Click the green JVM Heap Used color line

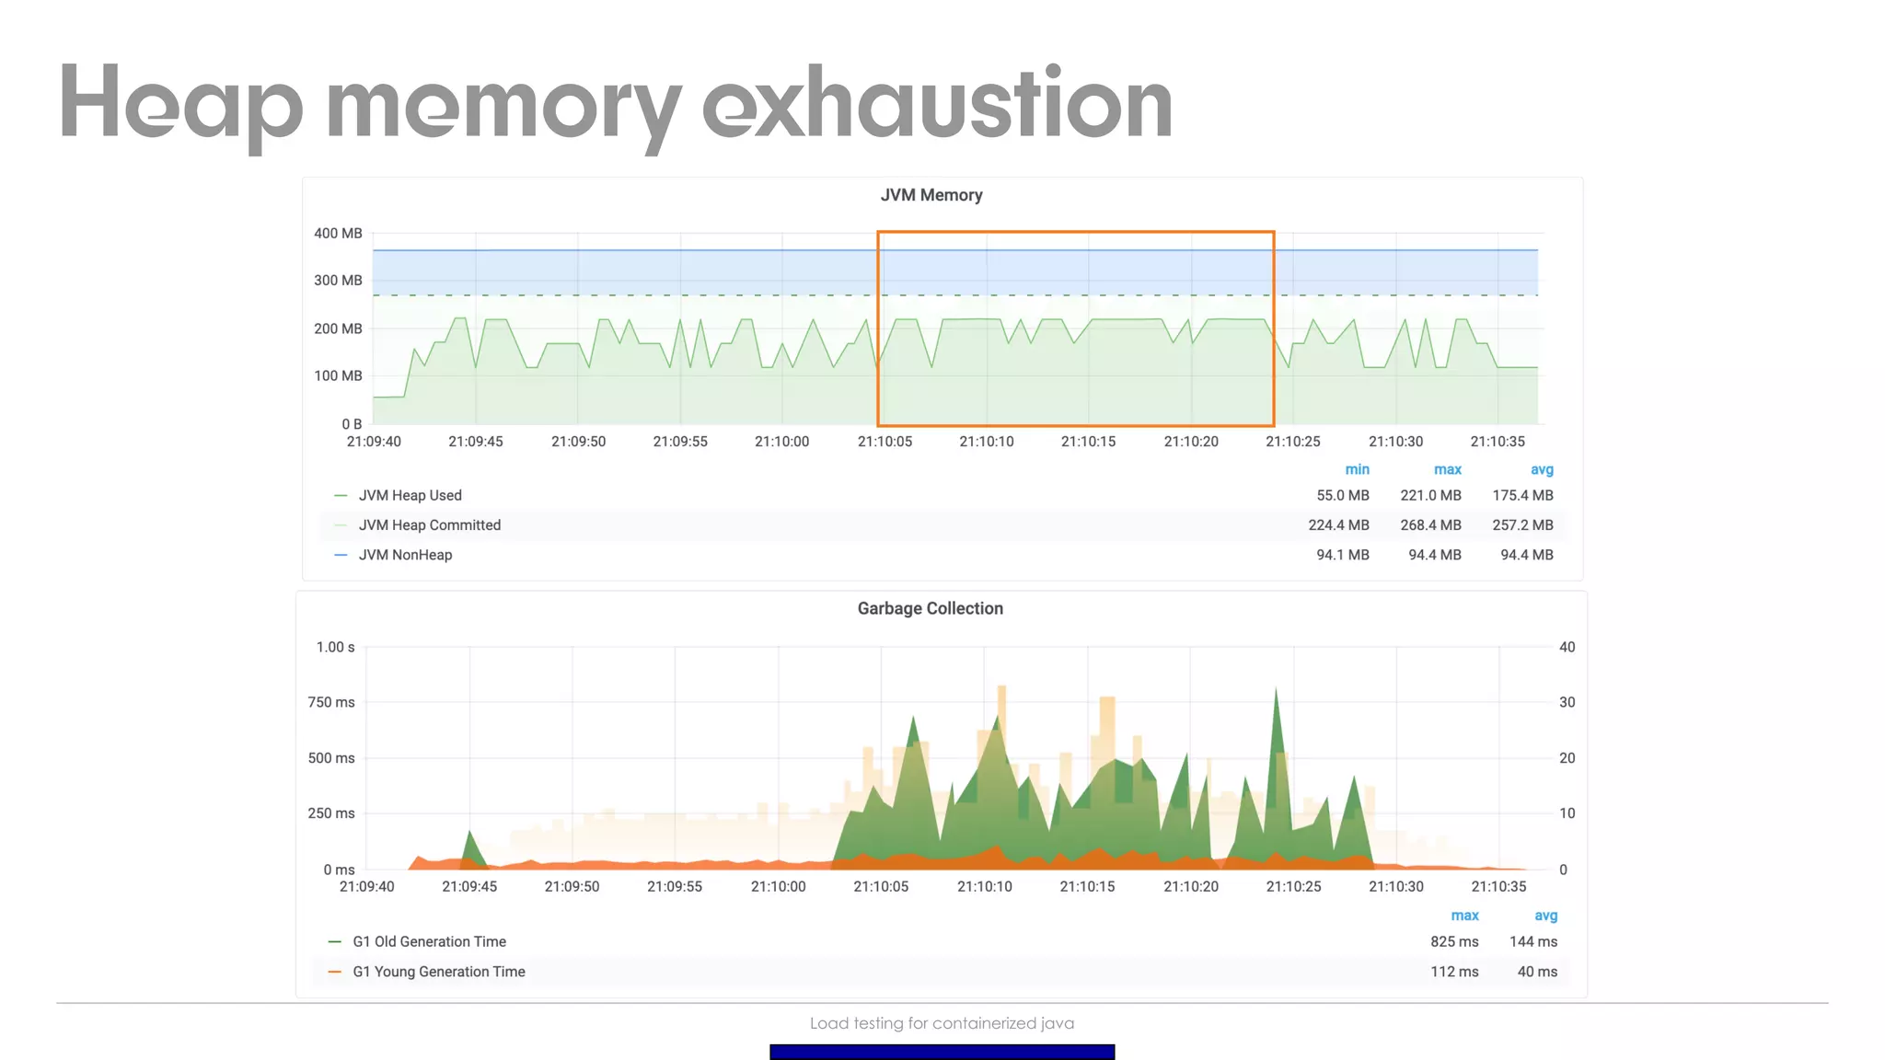click(x=341, y=495)
